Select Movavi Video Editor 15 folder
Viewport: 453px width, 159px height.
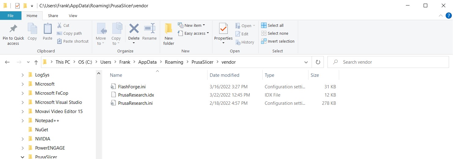pyautogui.click(x=59, y=111)
